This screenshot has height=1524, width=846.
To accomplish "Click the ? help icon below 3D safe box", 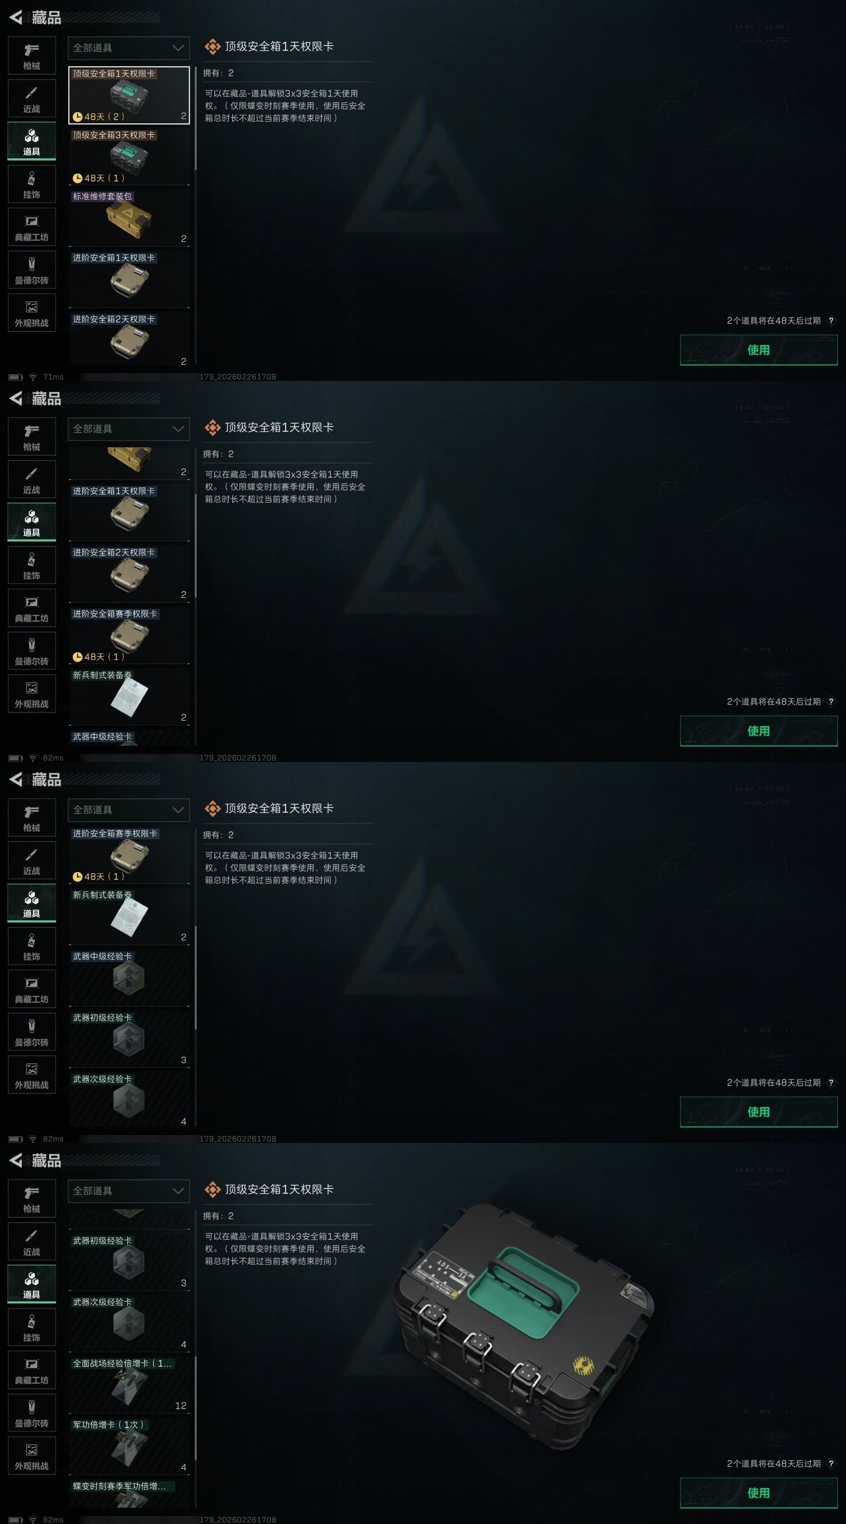I will [x=831, y=1463].
